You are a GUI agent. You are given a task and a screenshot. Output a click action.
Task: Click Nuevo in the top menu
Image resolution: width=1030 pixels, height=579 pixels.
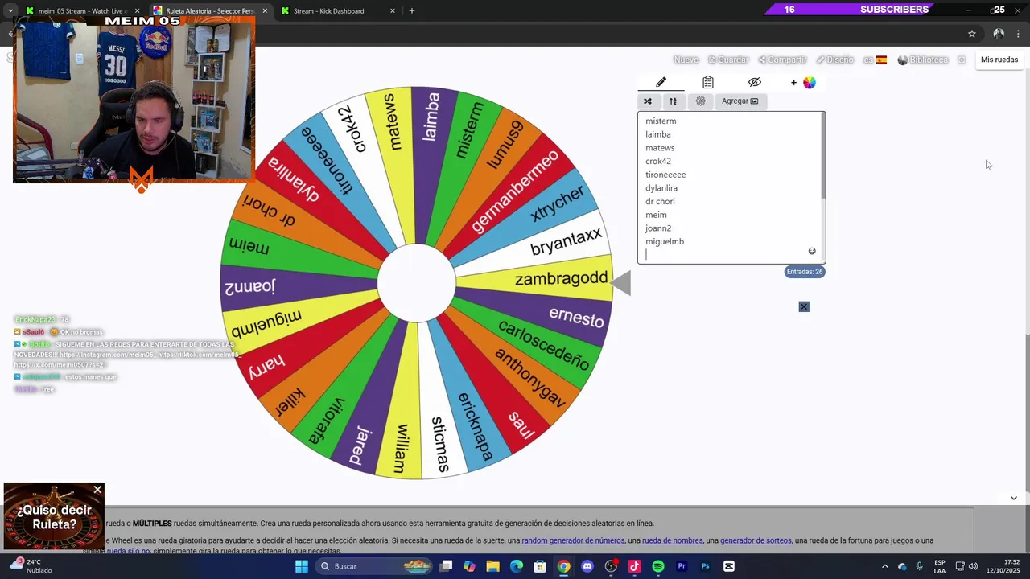pos(686,60)
